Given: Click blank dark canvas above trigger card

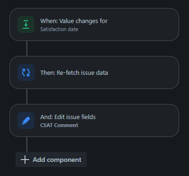Looking at the screenshot, I should coord(94,4).
